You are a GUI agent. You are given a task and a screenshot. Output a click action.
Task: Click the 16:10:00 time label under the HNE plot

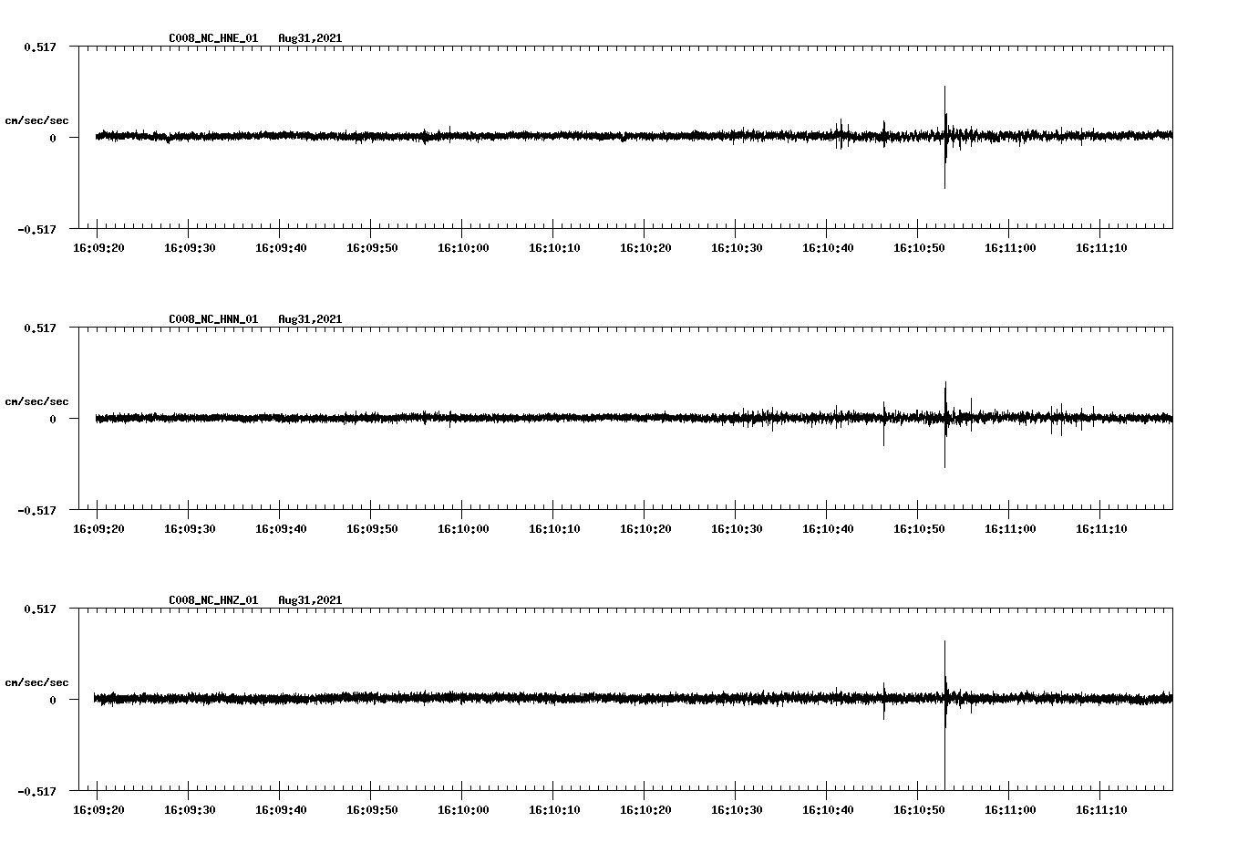click(x=463, y=248)
